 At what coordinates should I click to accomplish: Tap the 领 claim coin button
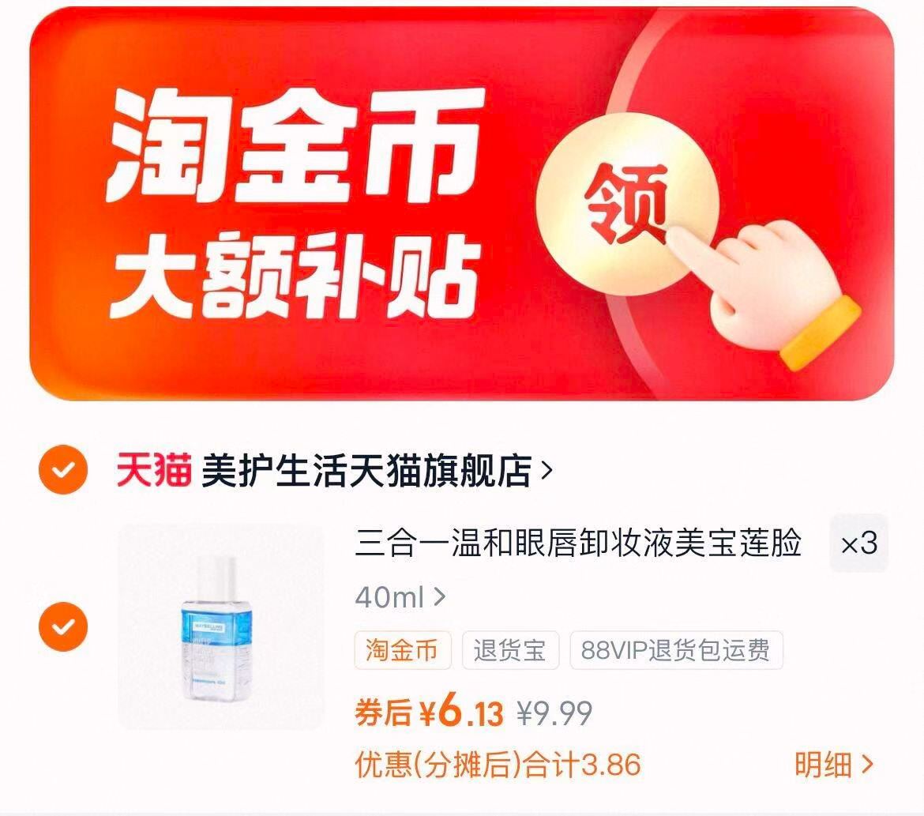[x=627, y=204]
